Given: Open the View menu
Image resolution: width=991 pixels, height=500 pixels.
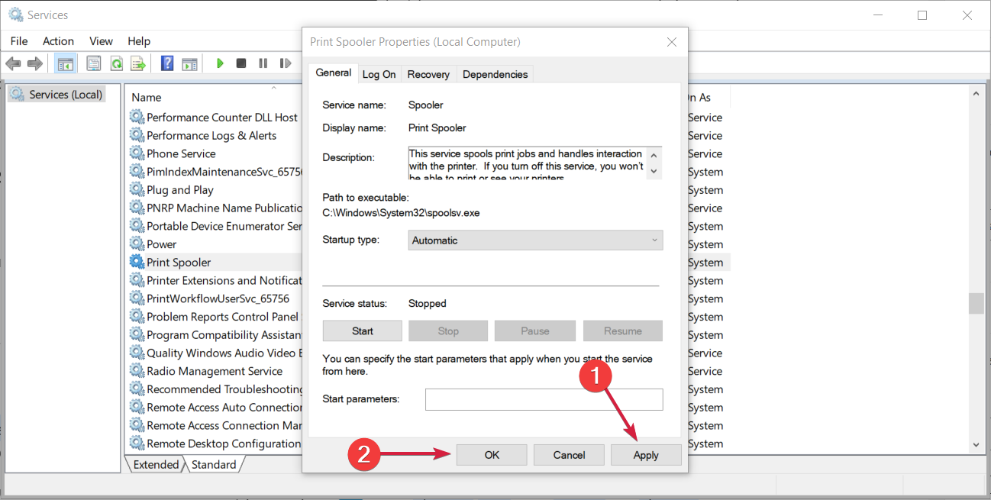Looking at the screenshot, I should (x=101, y=41).
